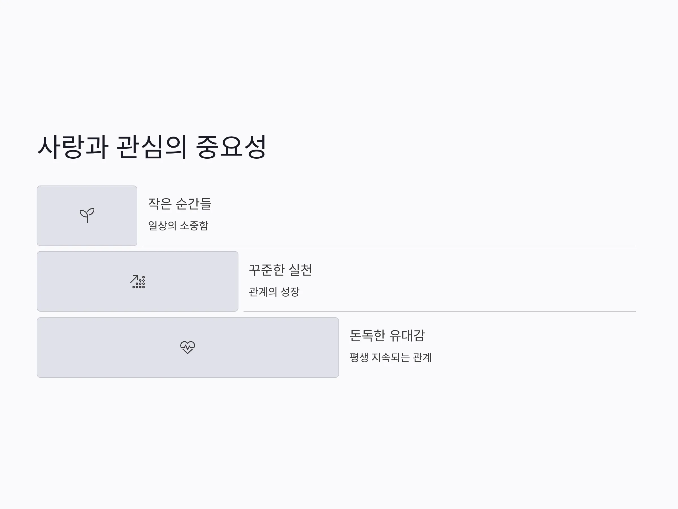Screen dimensions: 678x509
Task: Select the longest gray bar shape
Action: 188,347
